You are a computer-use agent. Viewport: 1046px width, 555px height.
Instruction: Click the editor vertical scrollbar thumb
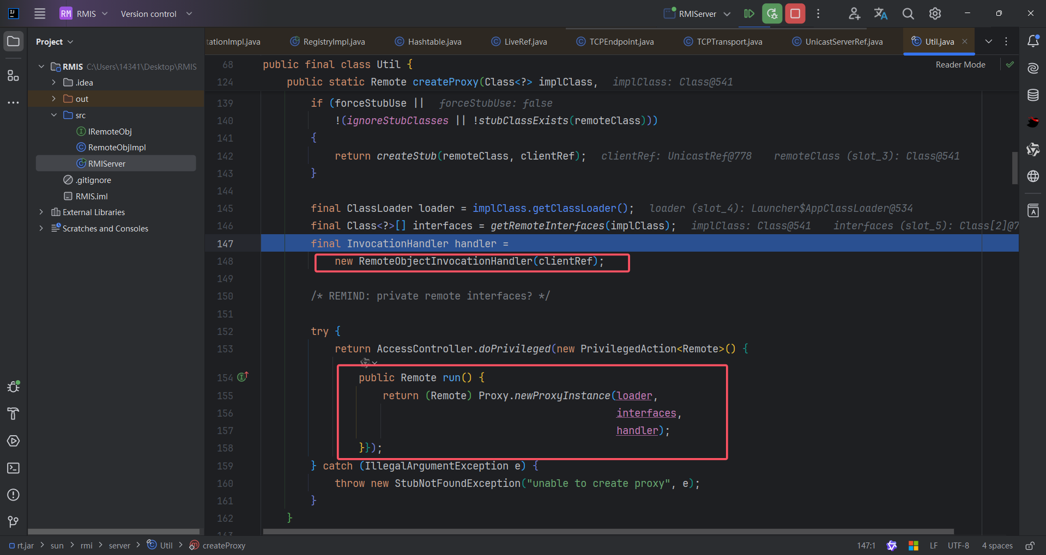click(1014, 168)
